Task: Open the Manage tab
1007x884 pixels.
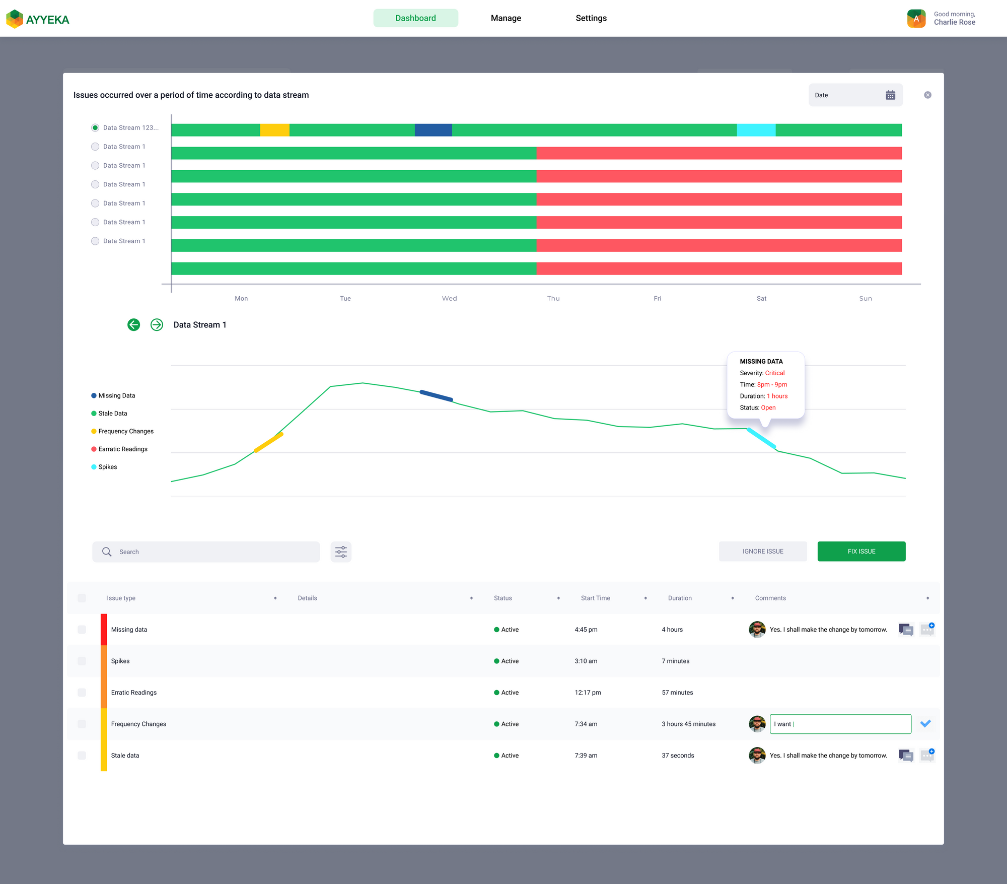Action: tap(506, 18)
